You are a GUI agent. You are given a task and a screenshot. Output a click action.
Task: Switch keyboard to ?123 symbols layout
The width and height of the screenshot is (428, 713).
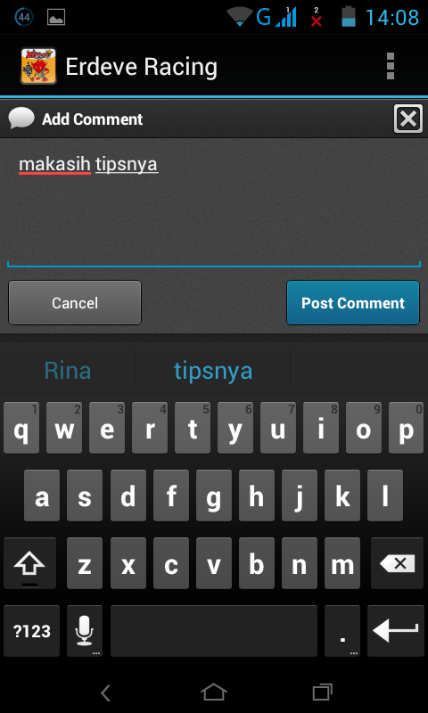click(x=31, y=631)
